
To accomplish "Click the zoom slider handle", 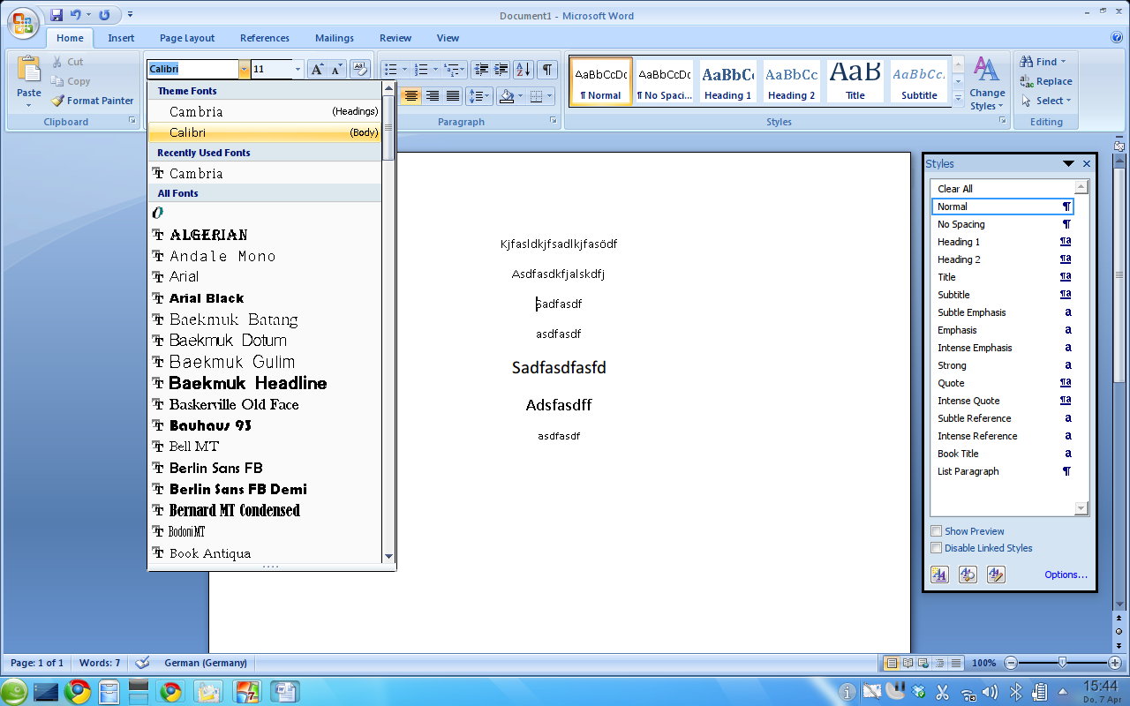I will tap(1062, 663).
